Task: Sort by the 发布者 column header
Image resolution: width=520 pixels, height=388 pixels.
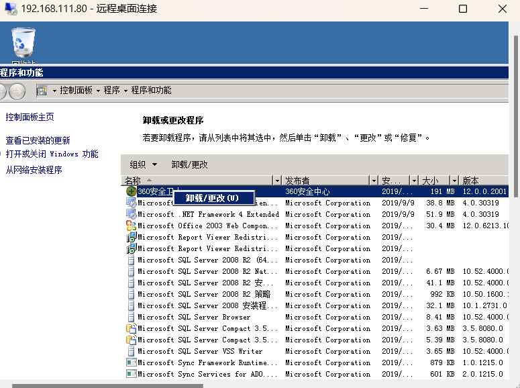Action: 326,181
